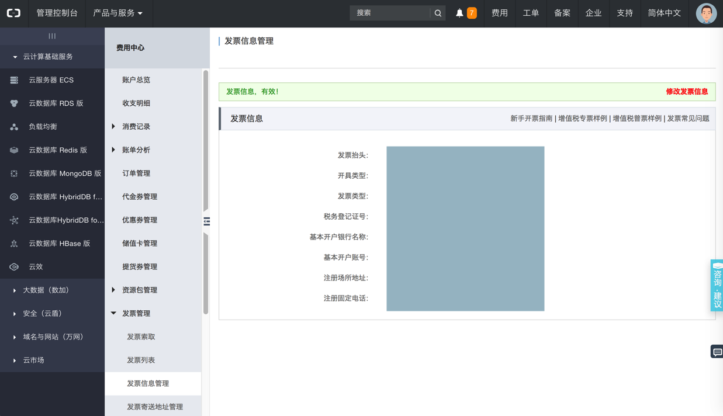The image size is (723, 416).
Task: Open the 咨询·建议 floating widget
Action: [x=717, y=285]
